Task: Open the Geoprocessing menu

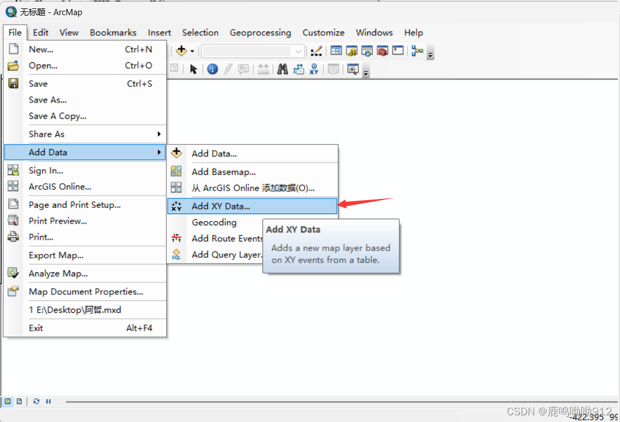Action: [x=260, y=33]
